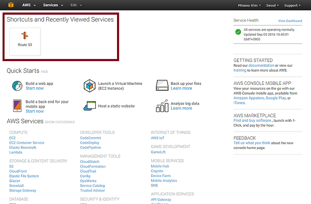Click the Host a static website text
Screen dimensions: 311x204
117,106
